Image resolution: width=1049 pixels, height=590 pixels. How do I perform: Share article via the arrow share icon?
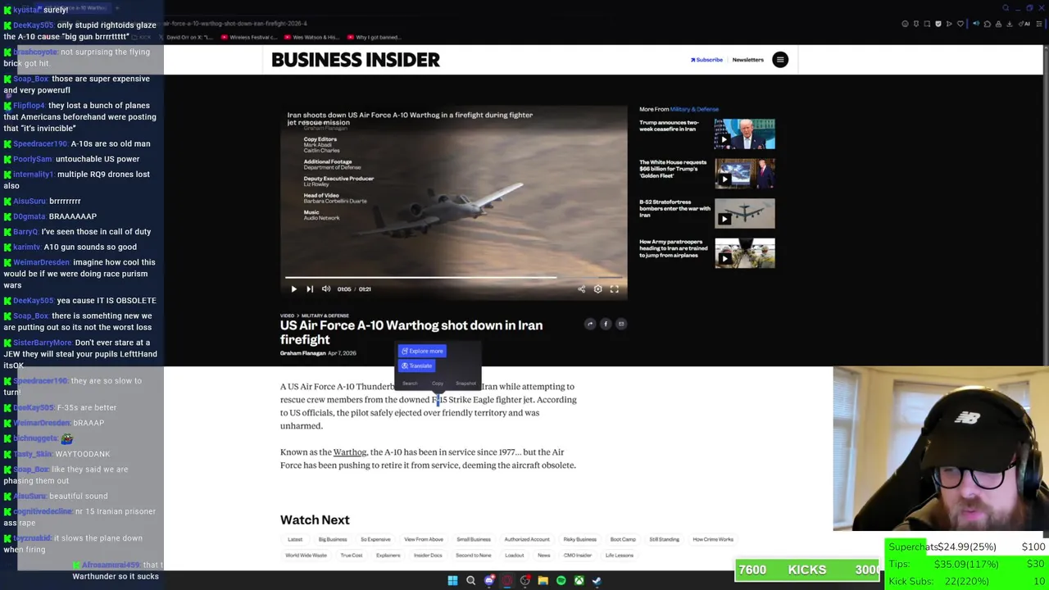(590, 324)
